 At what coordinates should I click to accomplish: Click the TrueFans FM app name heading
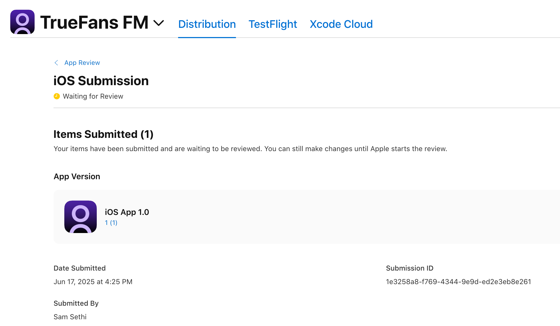coord(94,22)
